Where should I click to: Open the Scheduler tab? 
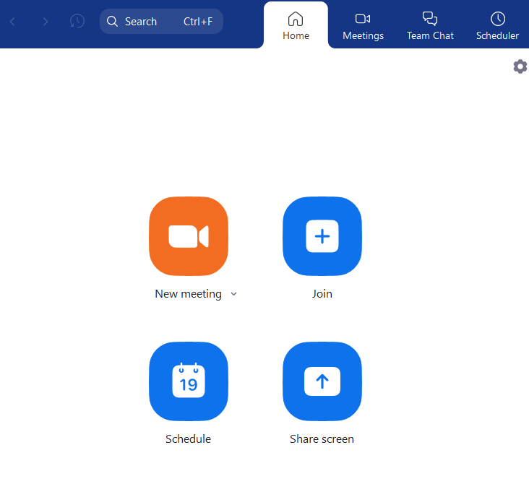click(497, 25)
